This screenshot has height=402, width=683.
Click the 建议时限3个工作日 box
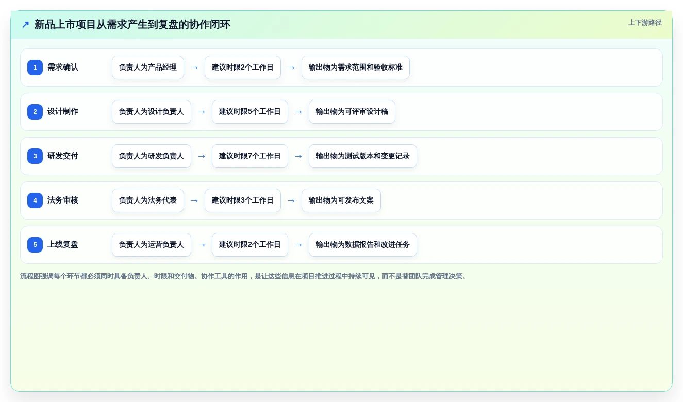(243, 200)
